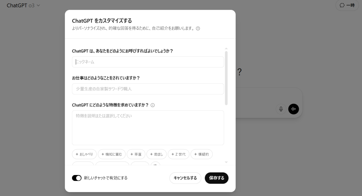Viewport: 362px width, 196px height.
Task: Focus the ニックネーム input field
Action: click(148, 62)
